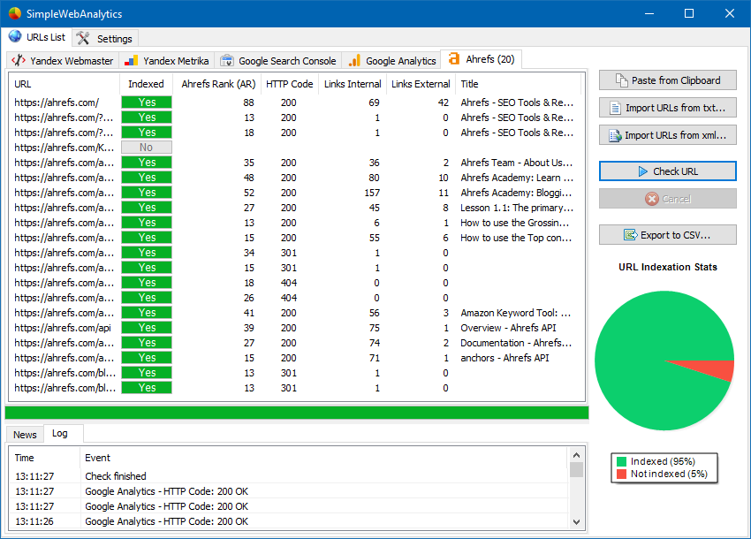Click the orange Ahrefs tab icon
Screen dimensions: 751x539
pos(454,59)
